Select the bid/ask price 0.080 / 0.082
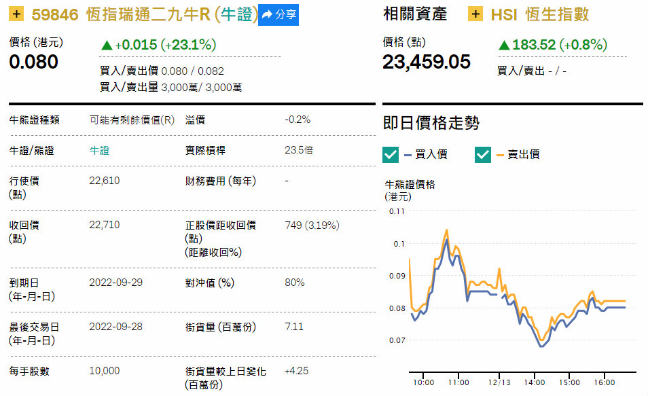 (193, 71)
